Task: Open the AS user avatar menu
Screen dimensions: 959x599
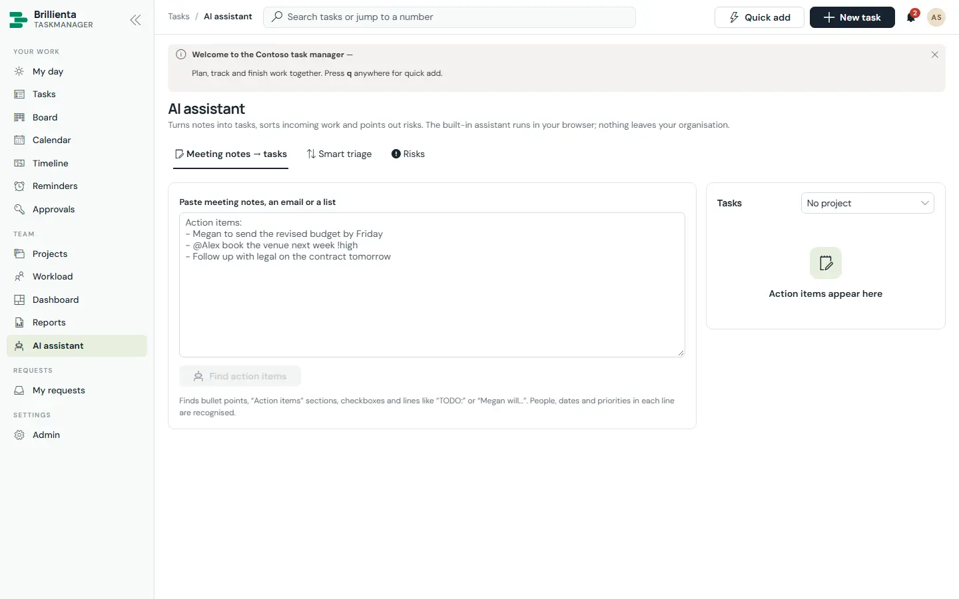Action: point(936,17)
